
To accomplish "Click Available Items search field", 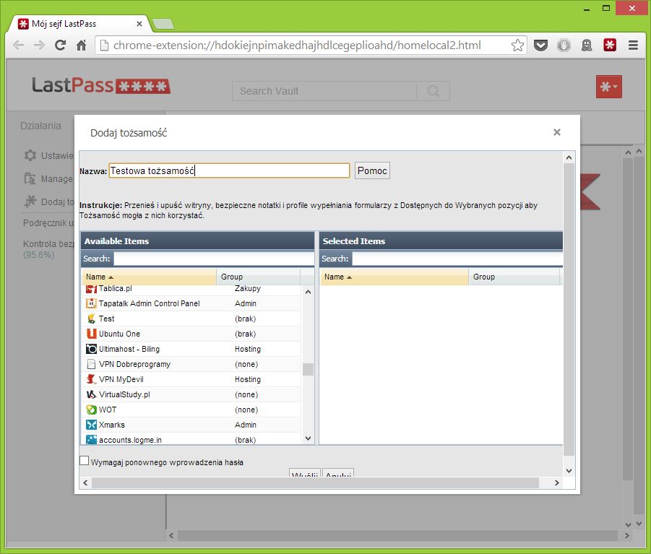I will pos(214,259).
